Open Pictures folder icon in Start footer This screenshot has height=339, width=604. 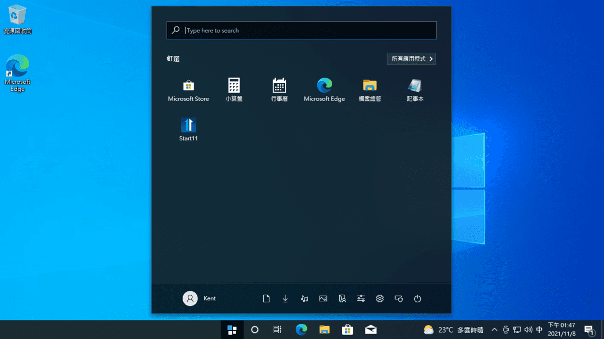click(323, 299)
